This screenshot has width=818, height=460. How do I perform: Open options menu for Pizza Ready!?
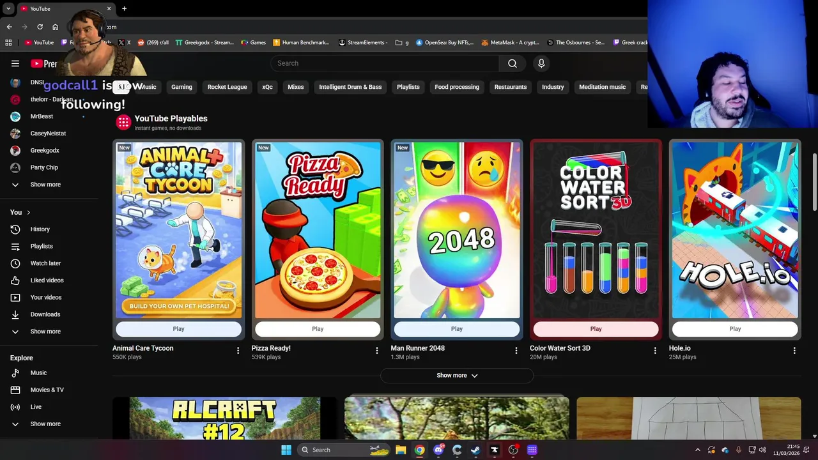(x=377, y=351)
